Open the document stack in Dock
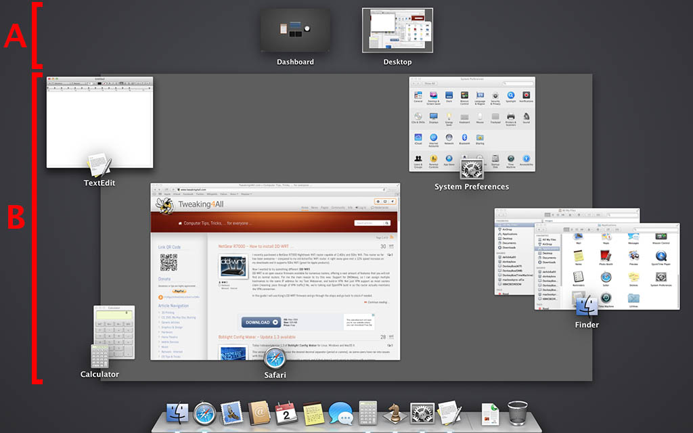The width and height of the screenshot is (693, 433). pyautogui.click(x=490, y=415)
